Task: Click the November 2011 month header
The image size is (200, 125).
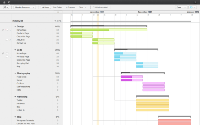Action: [97, 12]
